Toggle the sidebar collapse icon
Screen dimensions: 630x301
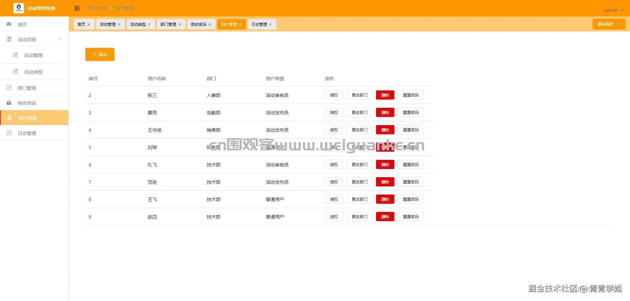pyautogui.click(x=77, y=8)
